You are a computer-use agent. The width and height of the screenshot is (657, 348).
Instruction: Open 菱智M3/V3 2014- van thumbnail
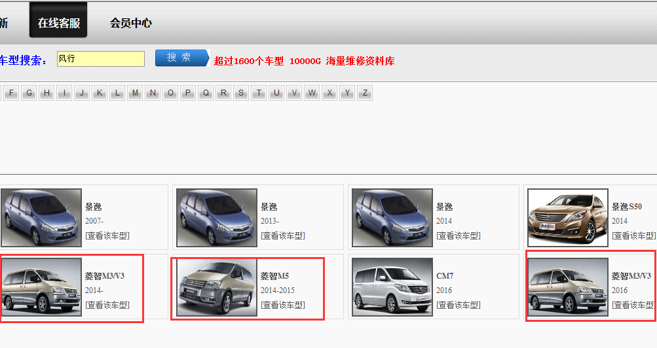pos(41,287)
